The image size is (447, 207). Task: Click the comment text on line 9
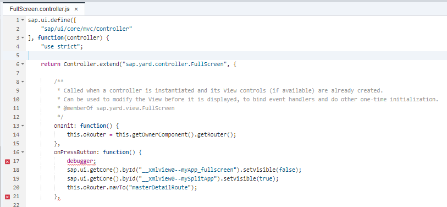[219, 90]
